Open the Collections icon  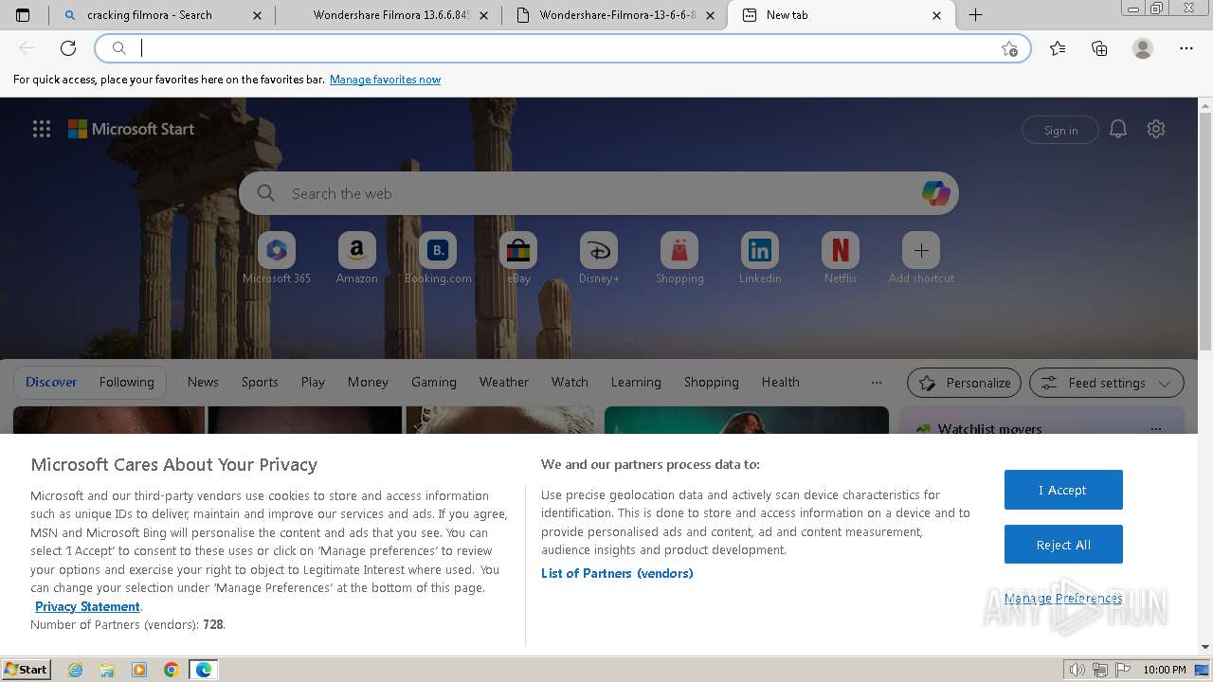1099,48
